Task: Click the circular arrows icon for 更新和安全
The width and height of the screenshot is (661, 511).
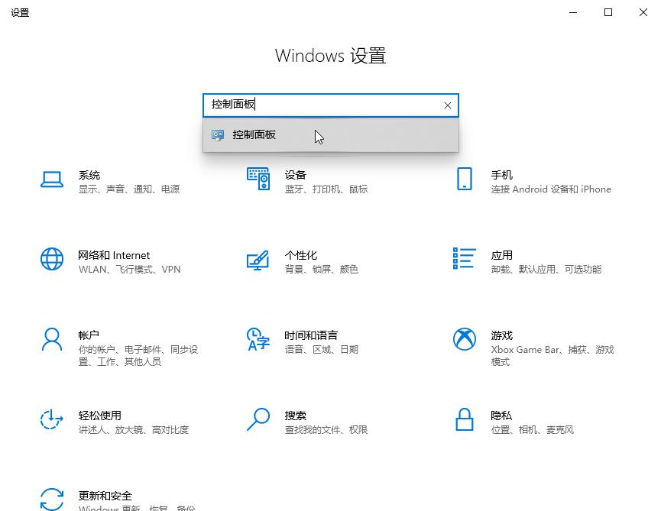Action: click(52, 500)
